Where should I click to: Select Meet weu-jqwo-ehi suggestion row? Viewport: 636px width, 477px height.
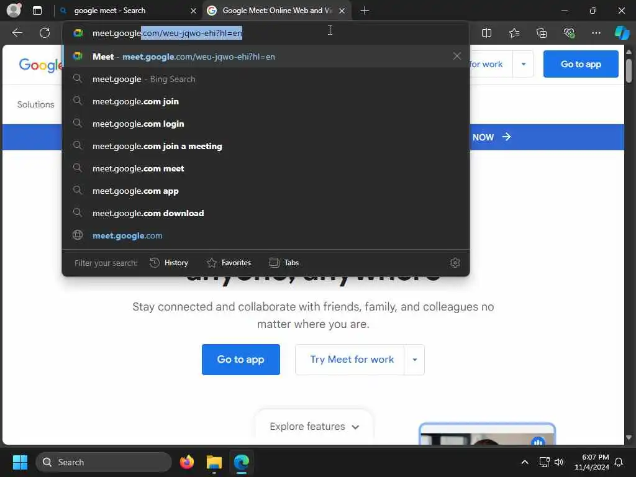click(266, 57)
